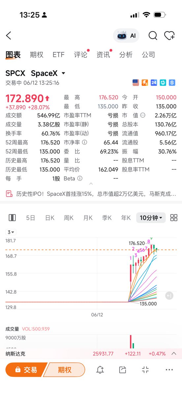Tap the Nasdaq change +0.47%

(x=157, y=354)
